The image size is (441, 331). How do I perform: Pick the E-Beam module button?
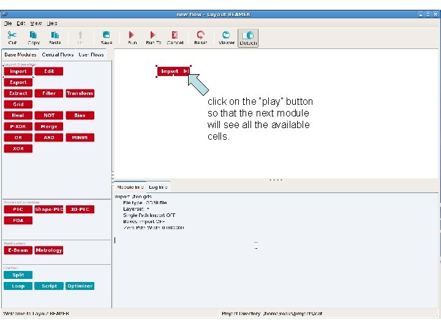[18, 250]
